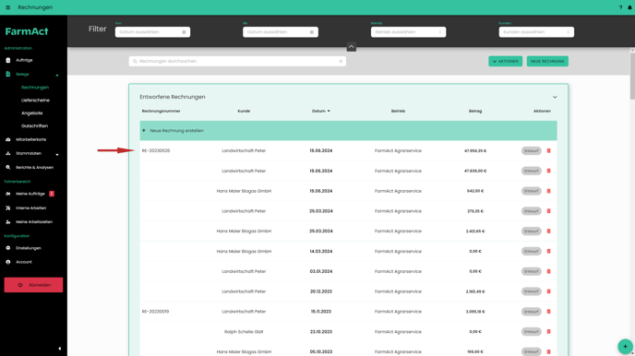The width and height of the screenshot is (635, 356).
Task: Open Angebote in the sidebar
Action: (x=31, y=113)
